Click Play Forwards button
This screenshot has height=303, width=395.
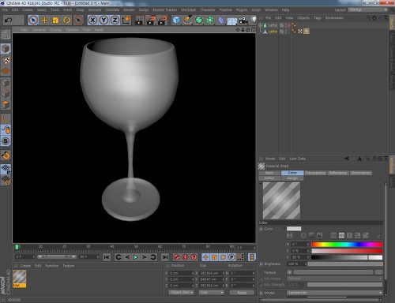point(136,257)
